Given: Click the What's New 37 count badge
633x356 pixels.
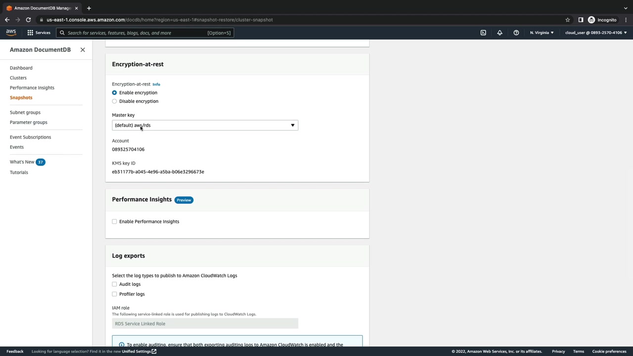Looking at the screenshot, I should pyautogui.click(x=41, y=162).
